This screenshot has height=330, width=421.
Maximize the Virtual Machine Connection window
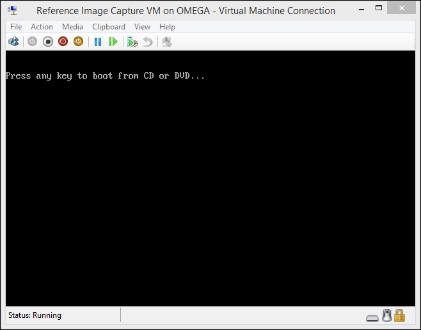click(379, 8)
